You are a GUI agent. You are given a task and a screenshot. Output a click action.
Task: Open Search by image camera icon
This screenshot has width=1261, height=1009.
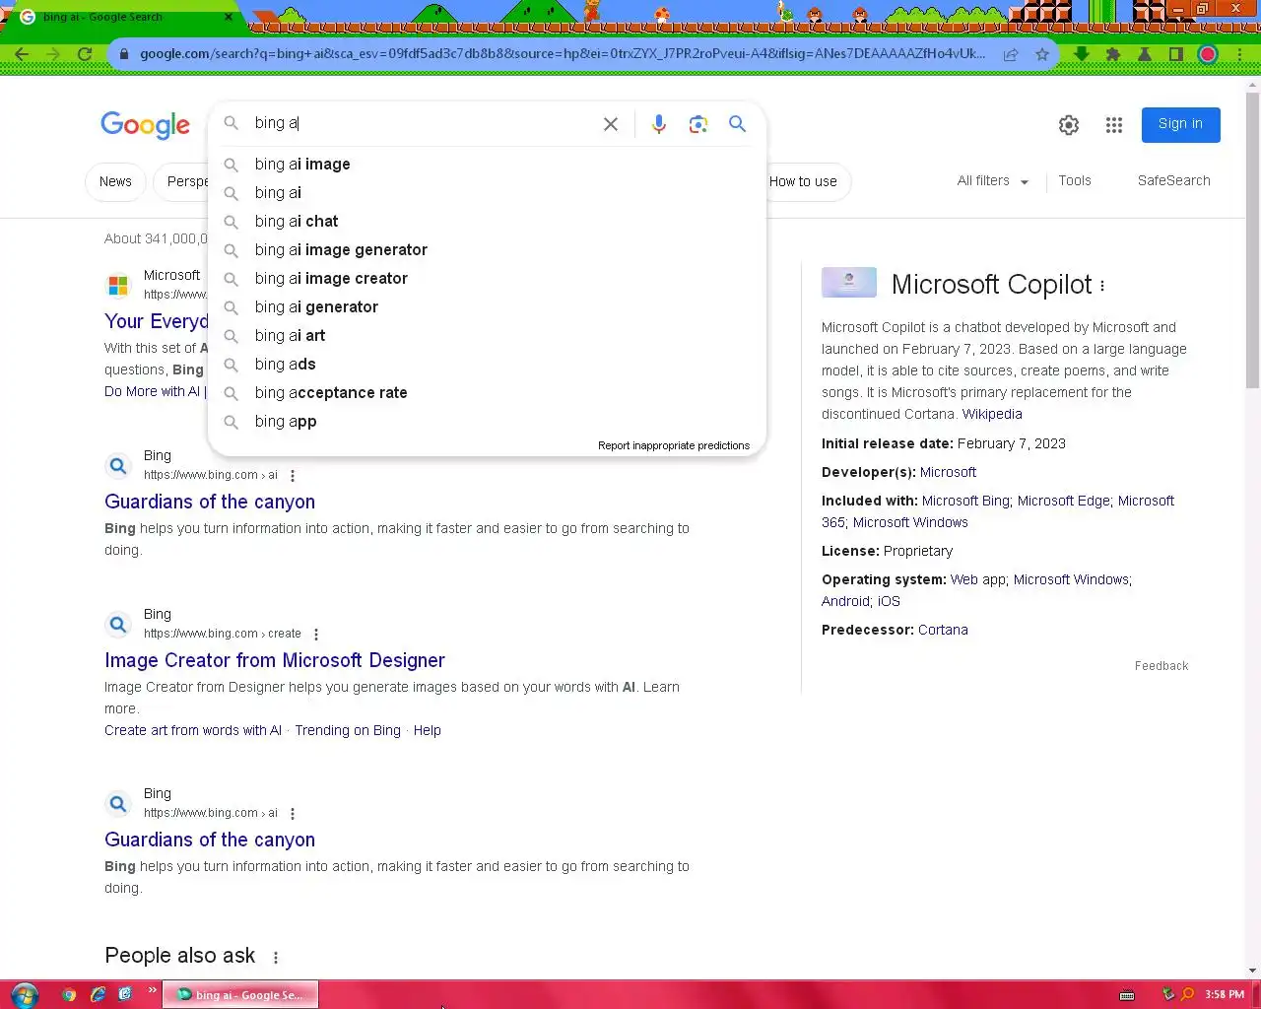698,124
